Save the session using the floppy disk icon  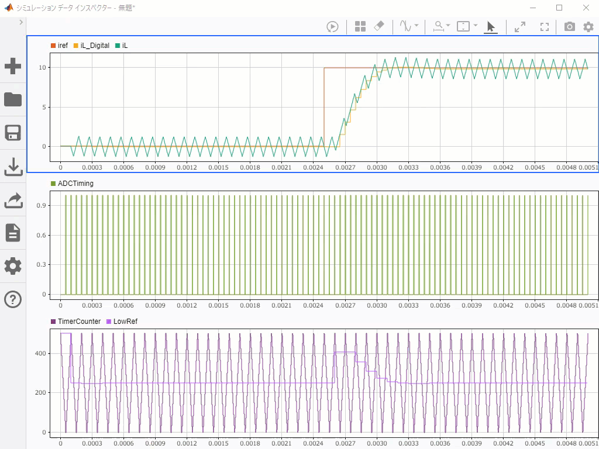point(13,133)
